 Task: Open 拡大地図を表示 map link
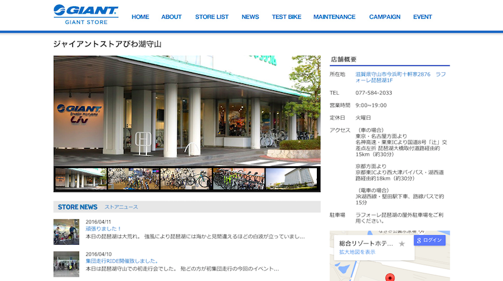click(x=357, y=252)
